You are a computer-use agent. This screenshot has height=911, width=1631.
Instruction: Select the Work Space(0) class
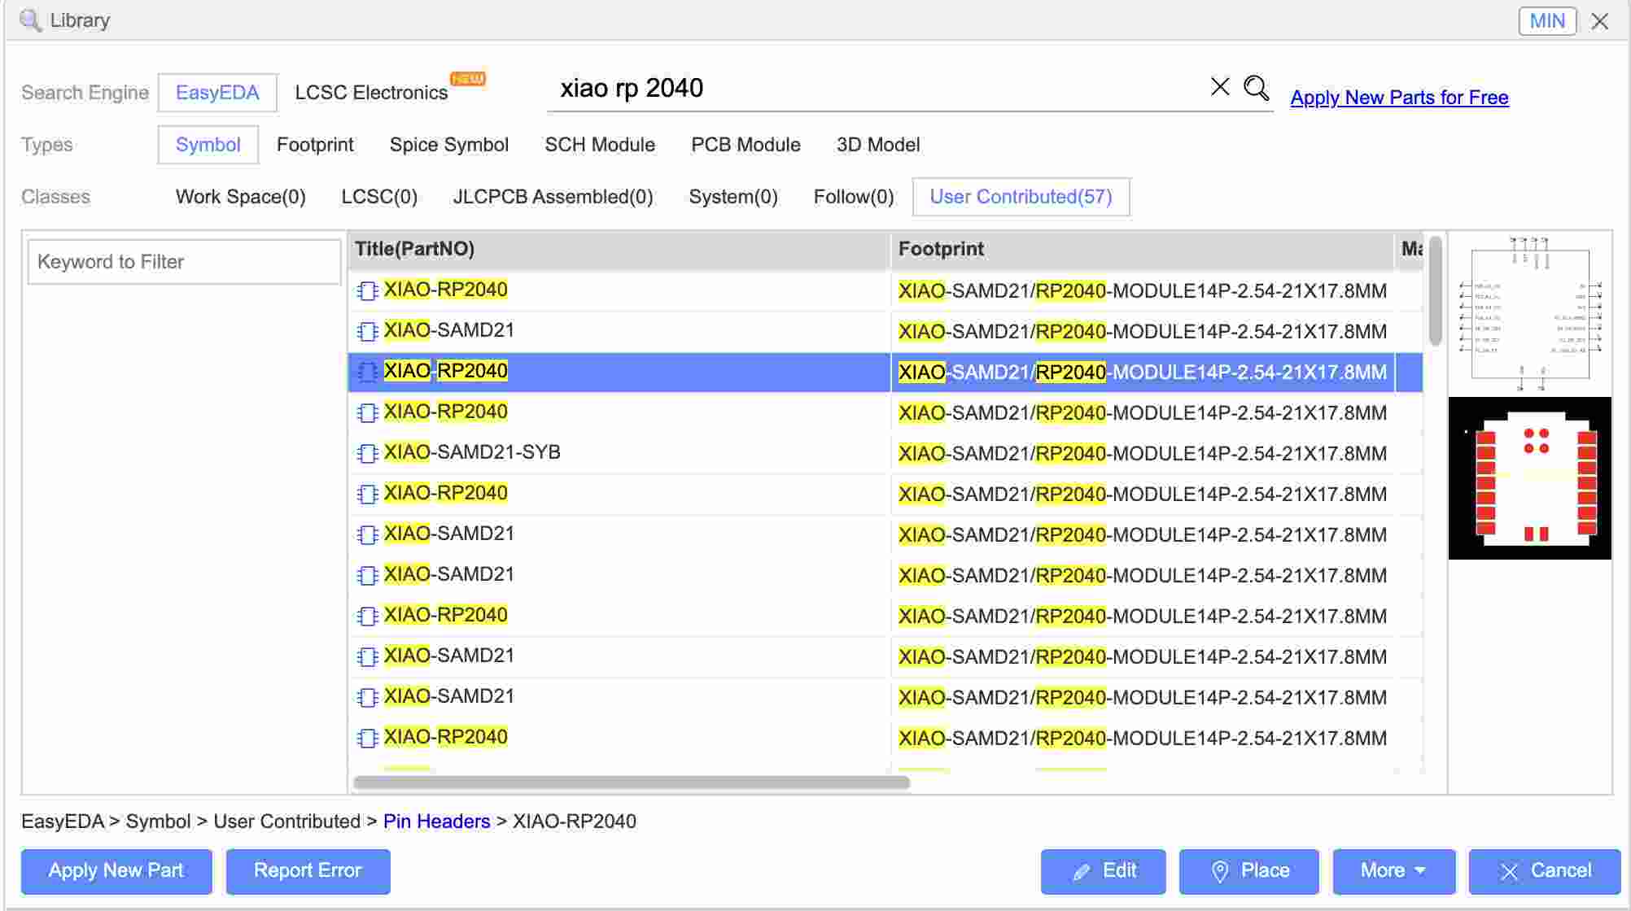coord(241,197)
